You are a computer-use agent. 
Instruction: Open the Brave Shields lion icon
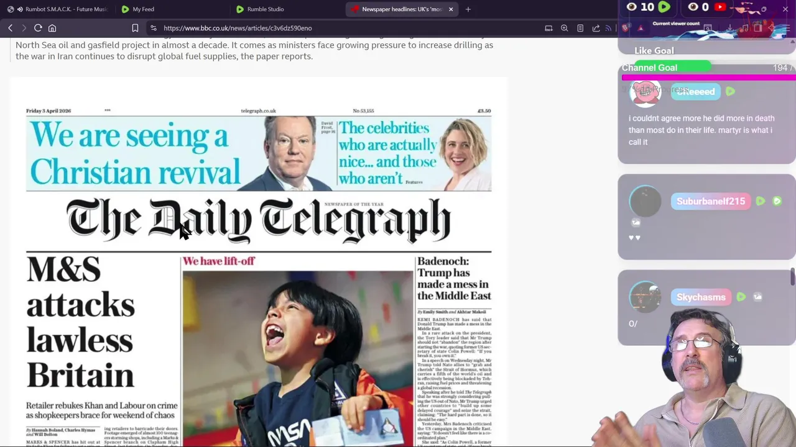(625, 28)
